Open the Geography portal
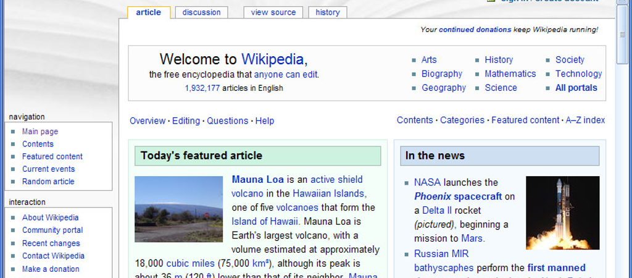Image resolution: width=632 pixels, height=278 pixels. click(444, 88)
